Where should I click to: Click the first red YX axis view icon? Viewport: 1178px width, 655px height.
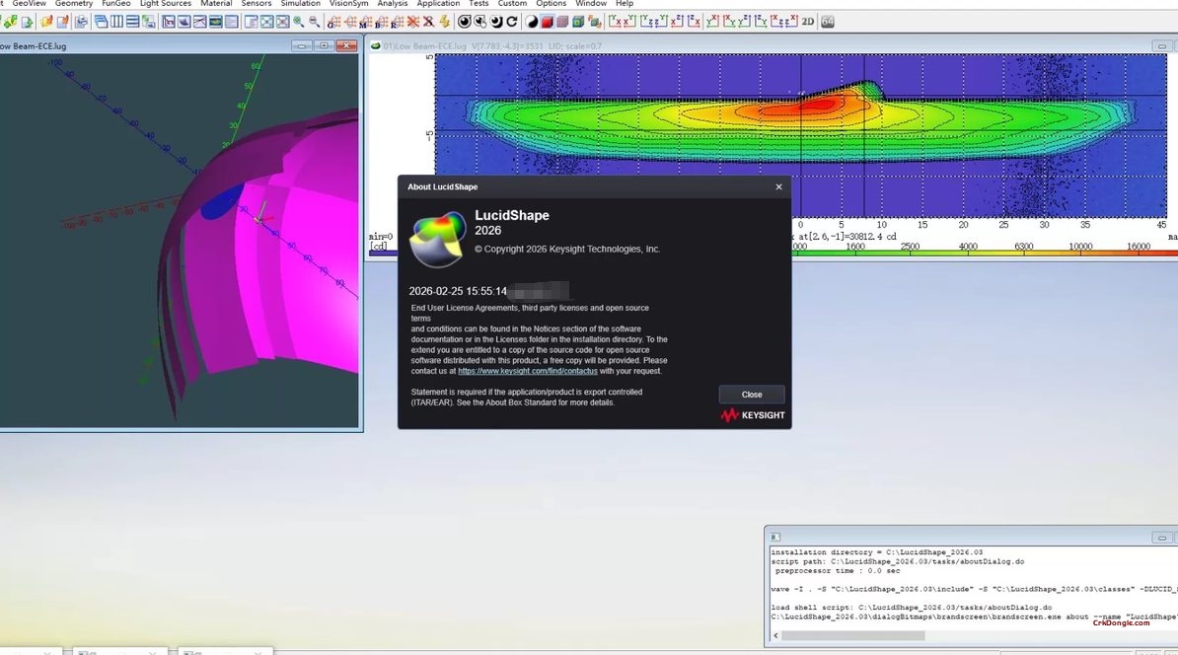(616, 22)
